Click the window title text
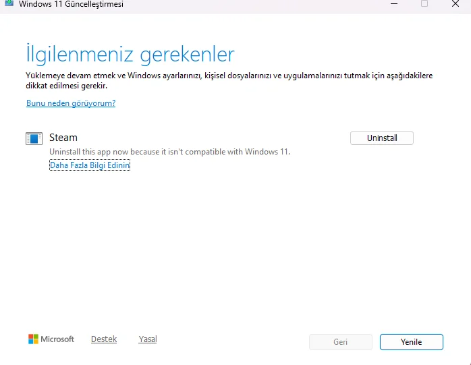This screenshot has width=471, height=365. coord(71,4)
